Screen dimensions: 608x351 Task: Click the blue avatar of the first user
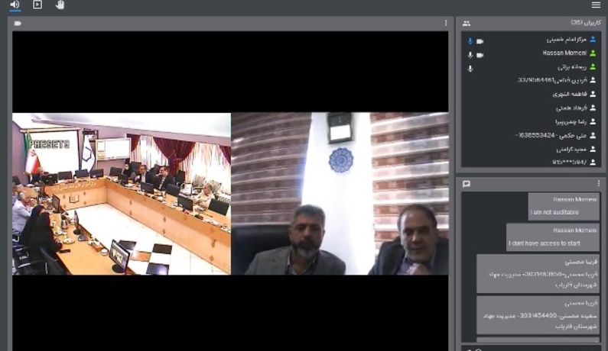[593, 39]
